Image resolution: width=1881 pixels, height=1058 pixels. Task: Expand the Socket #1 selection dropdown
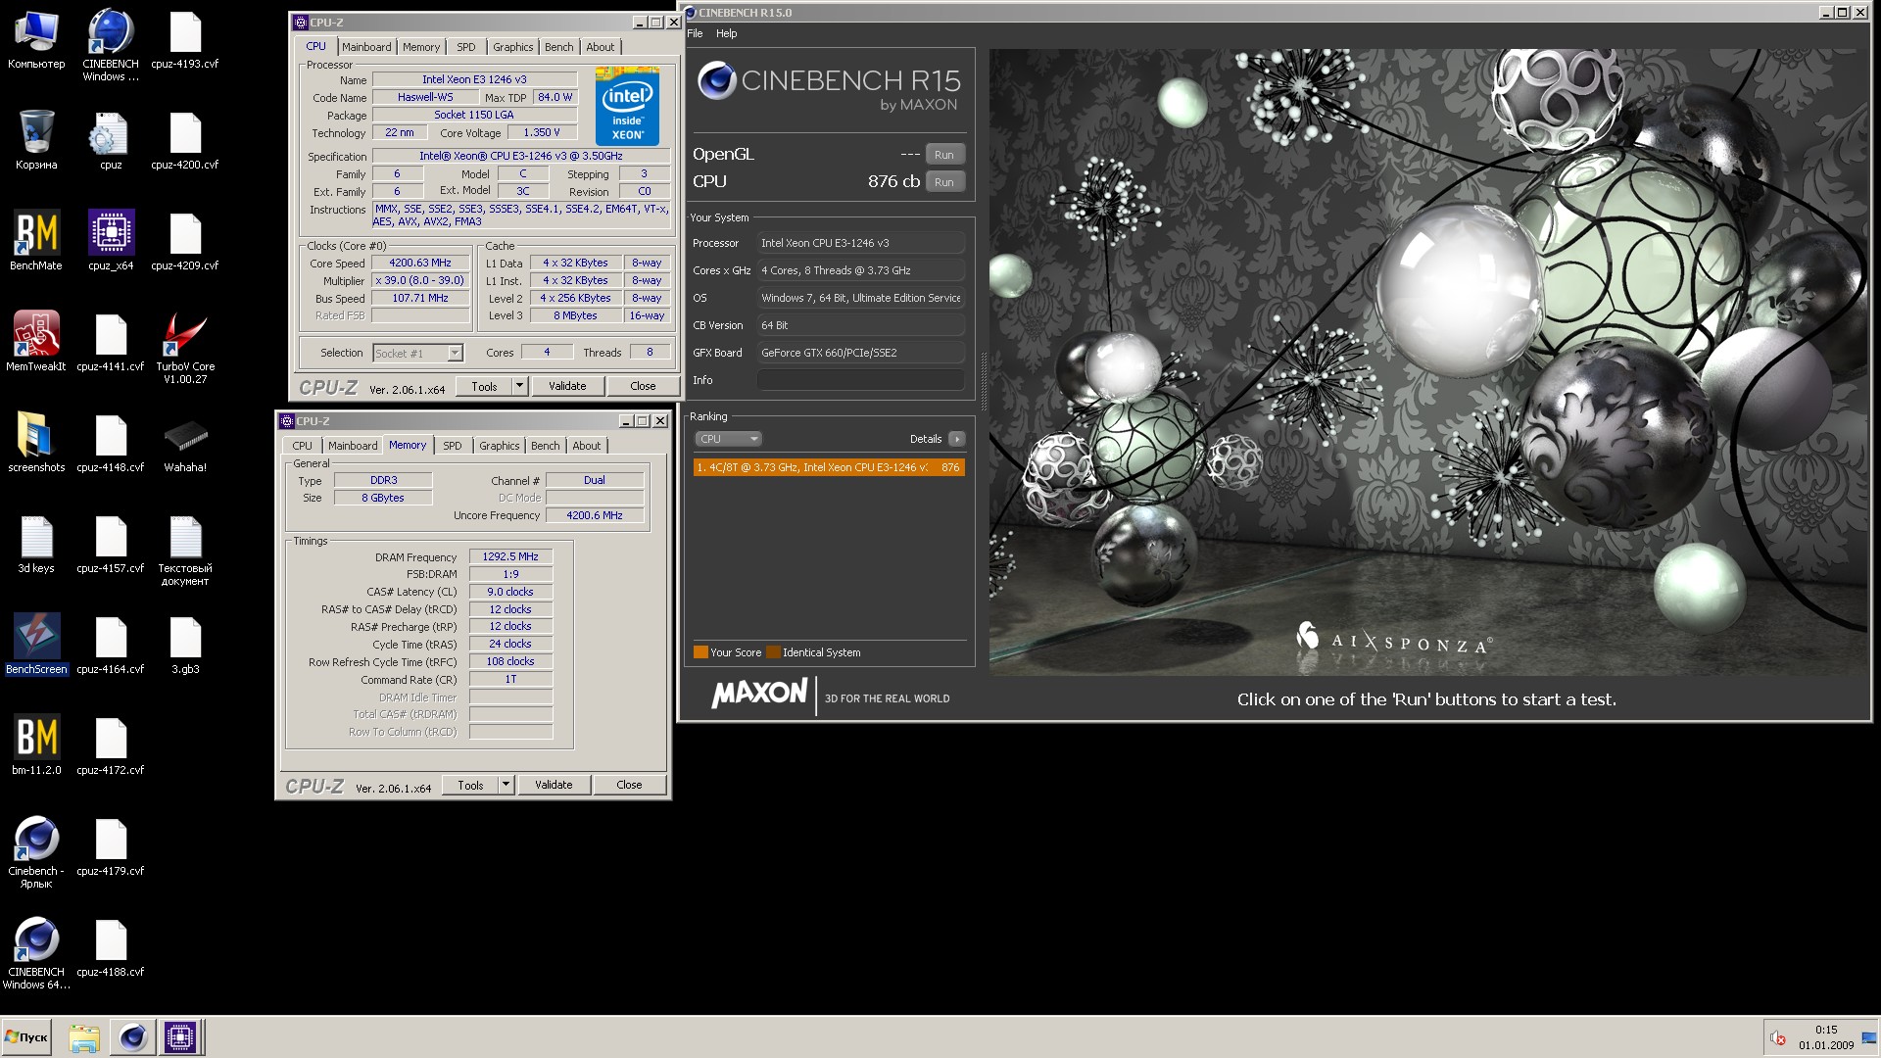(455, 353)
